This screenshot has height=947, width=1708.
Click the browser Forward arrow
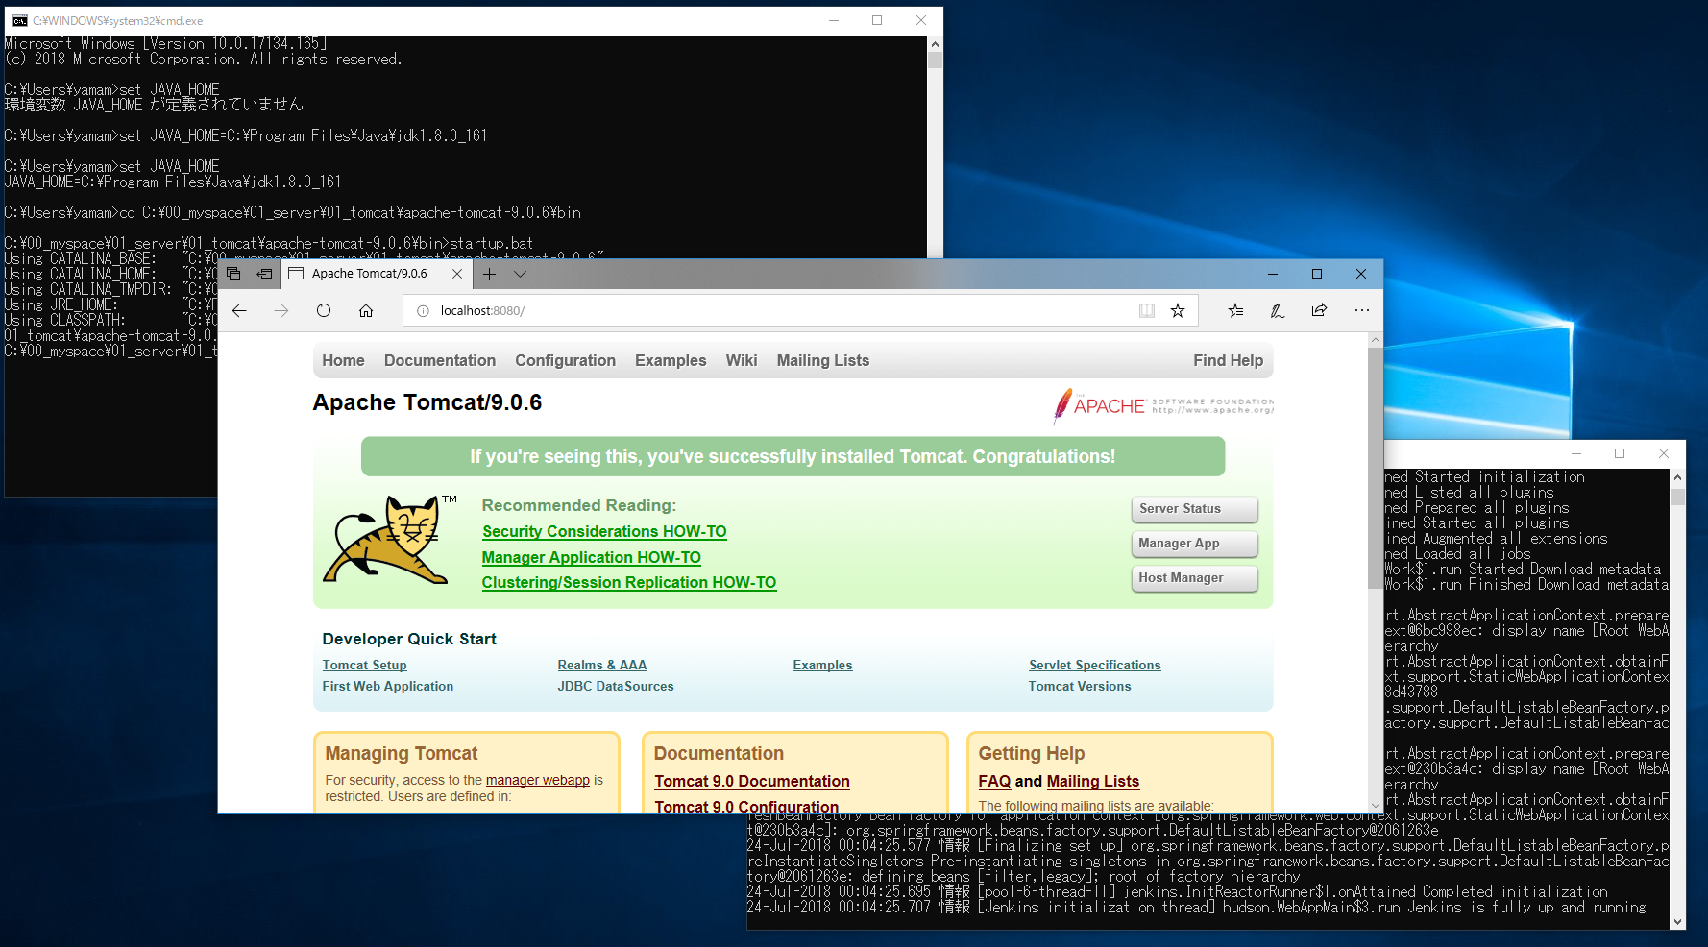[x=281, y=310]
